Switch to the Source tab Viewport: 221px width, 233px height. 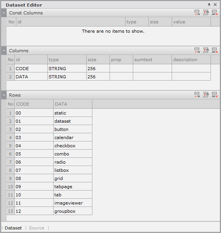click(x=37, y=228)
